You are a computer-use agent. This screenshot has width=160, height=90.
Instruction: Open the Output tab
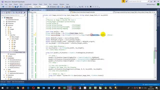click(x=8, y=81)
